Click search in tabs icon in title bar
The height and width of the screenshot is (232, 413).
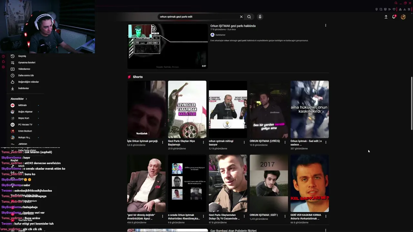click(396, 3)
